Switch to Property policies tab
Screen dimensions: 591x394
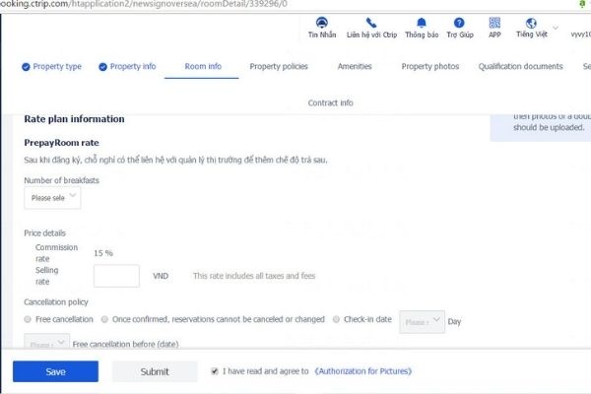coord(279,66)
